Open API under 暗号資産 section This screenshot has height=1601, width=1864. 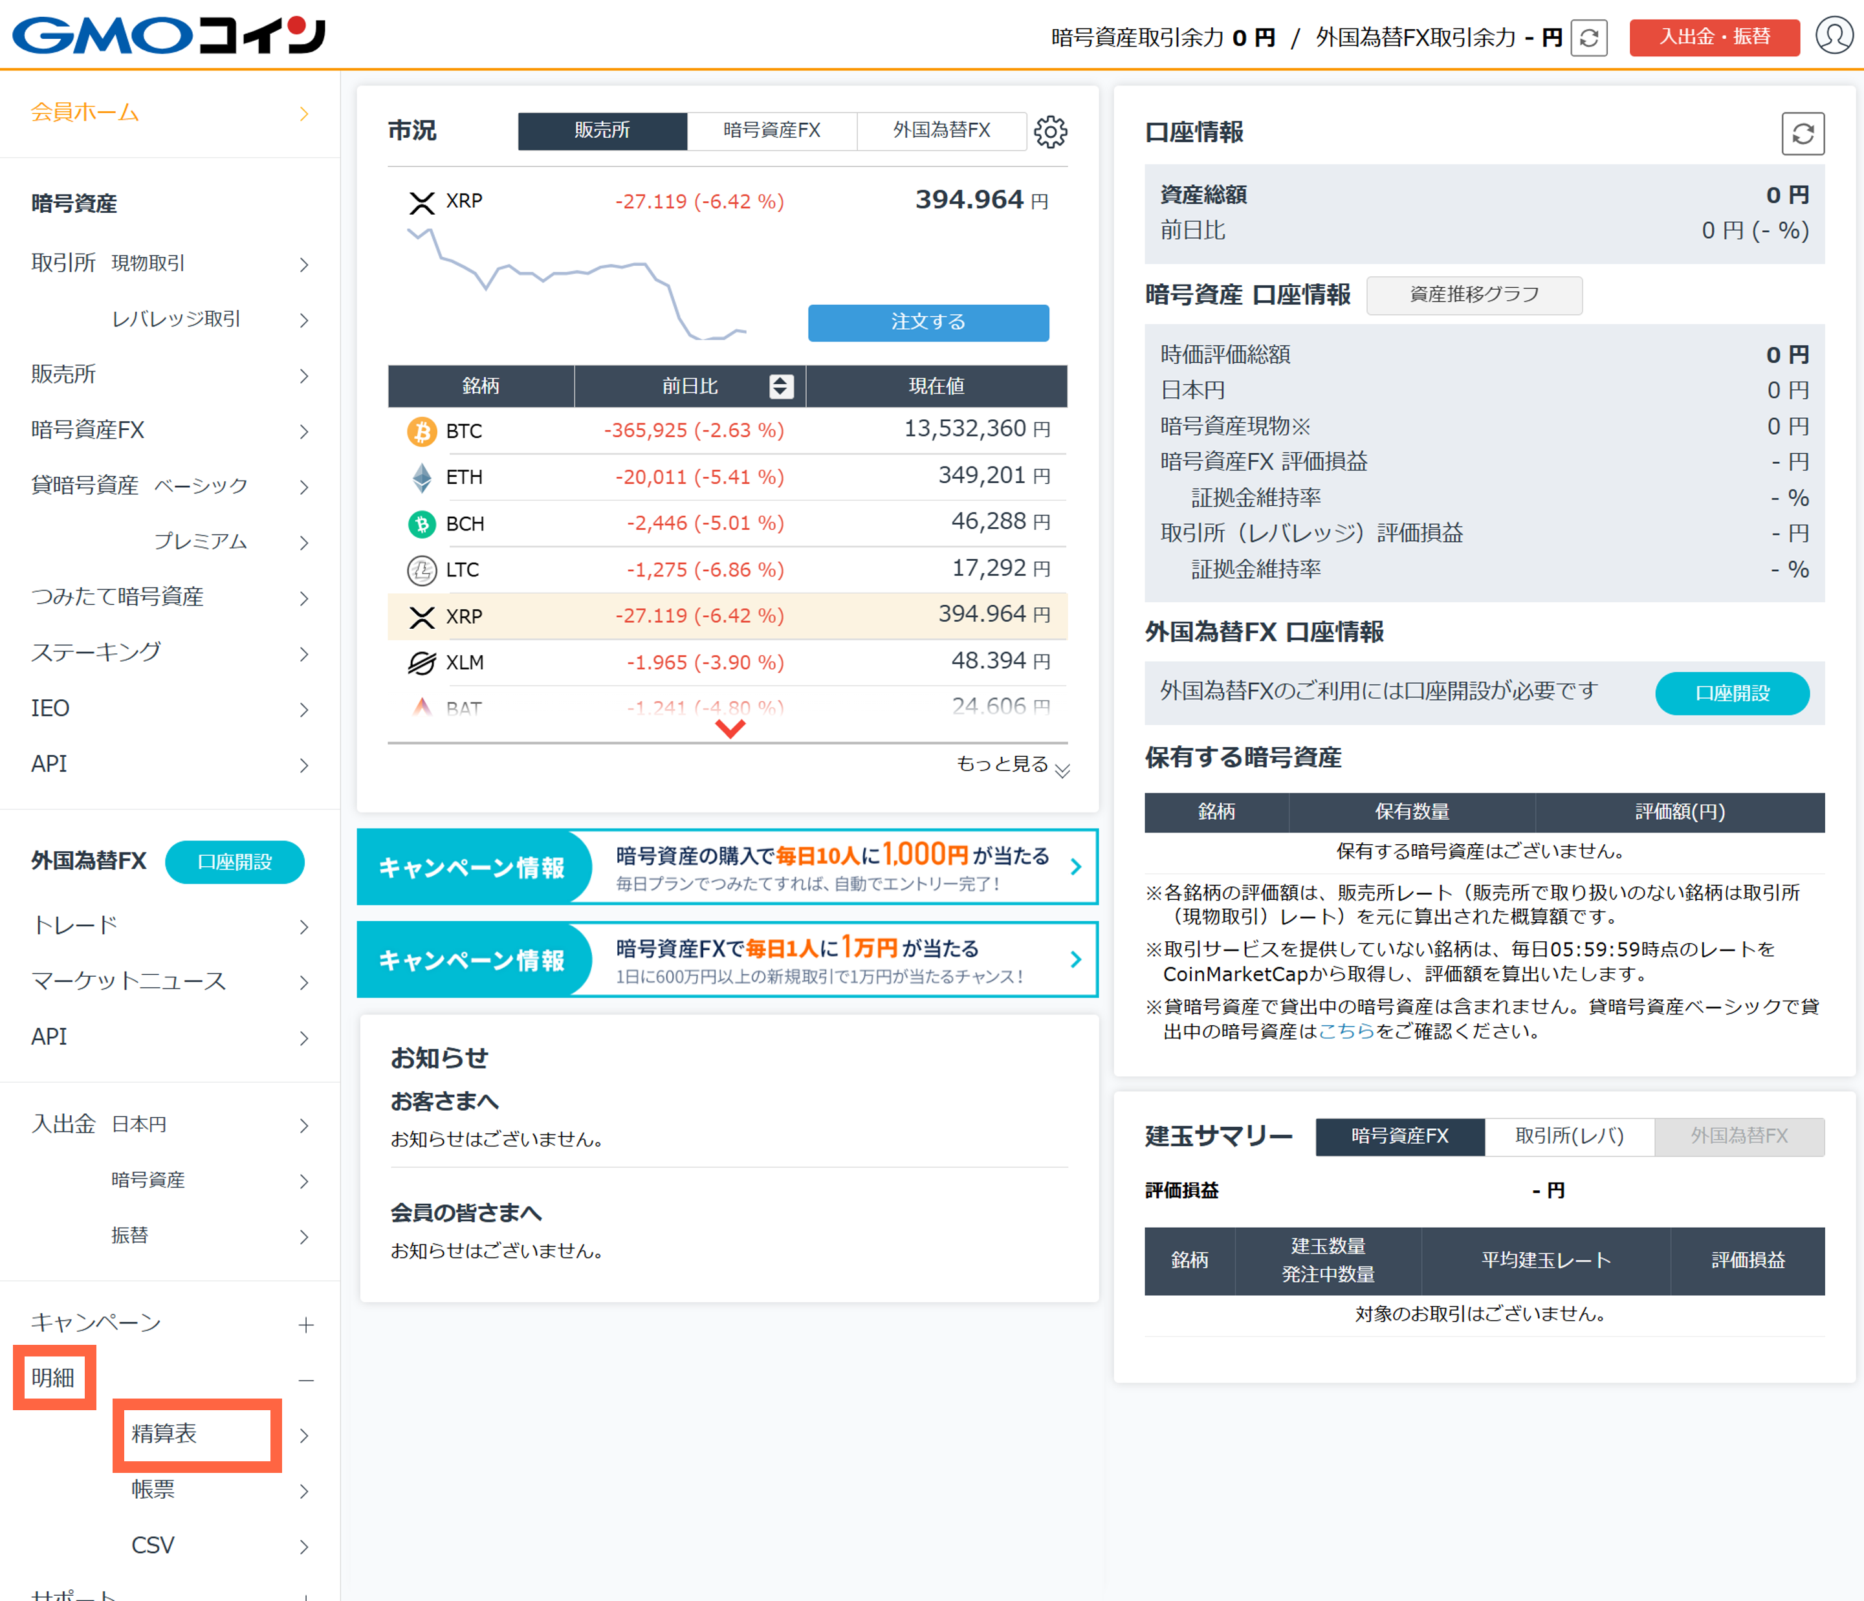[170, 765]
